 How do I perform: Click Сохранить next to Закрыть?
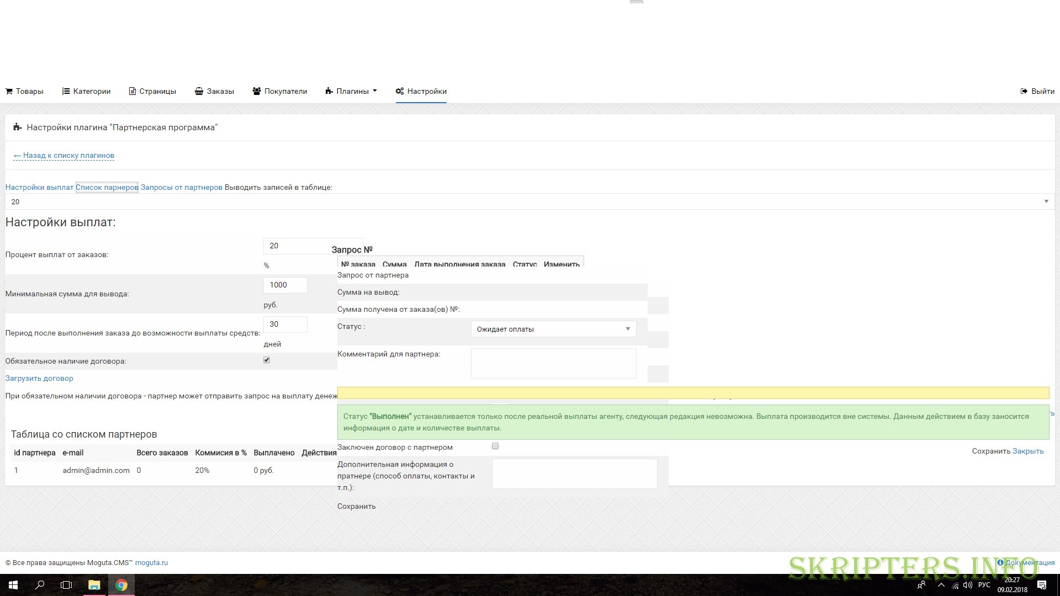(x=991, y=451)
